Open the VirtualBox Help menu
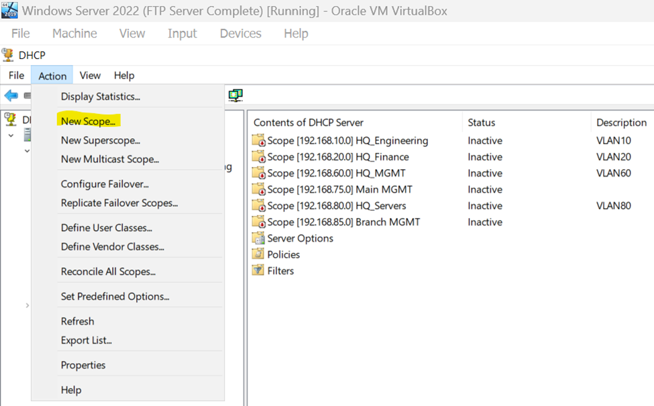The width and height of the screenshot is (654, 406). point(296,34)
